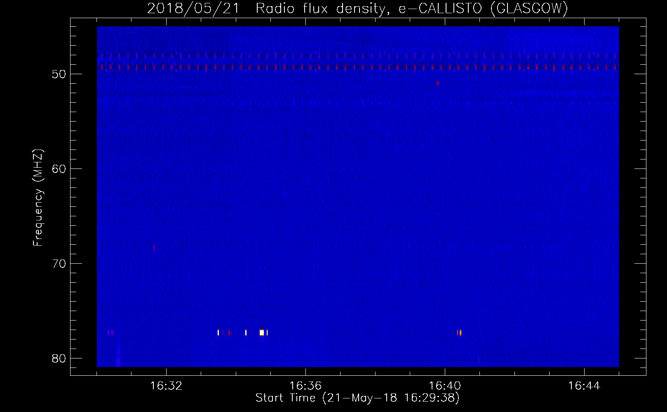
Task: Select the 16:36 time tick label
Action: (x=305, y=386)
